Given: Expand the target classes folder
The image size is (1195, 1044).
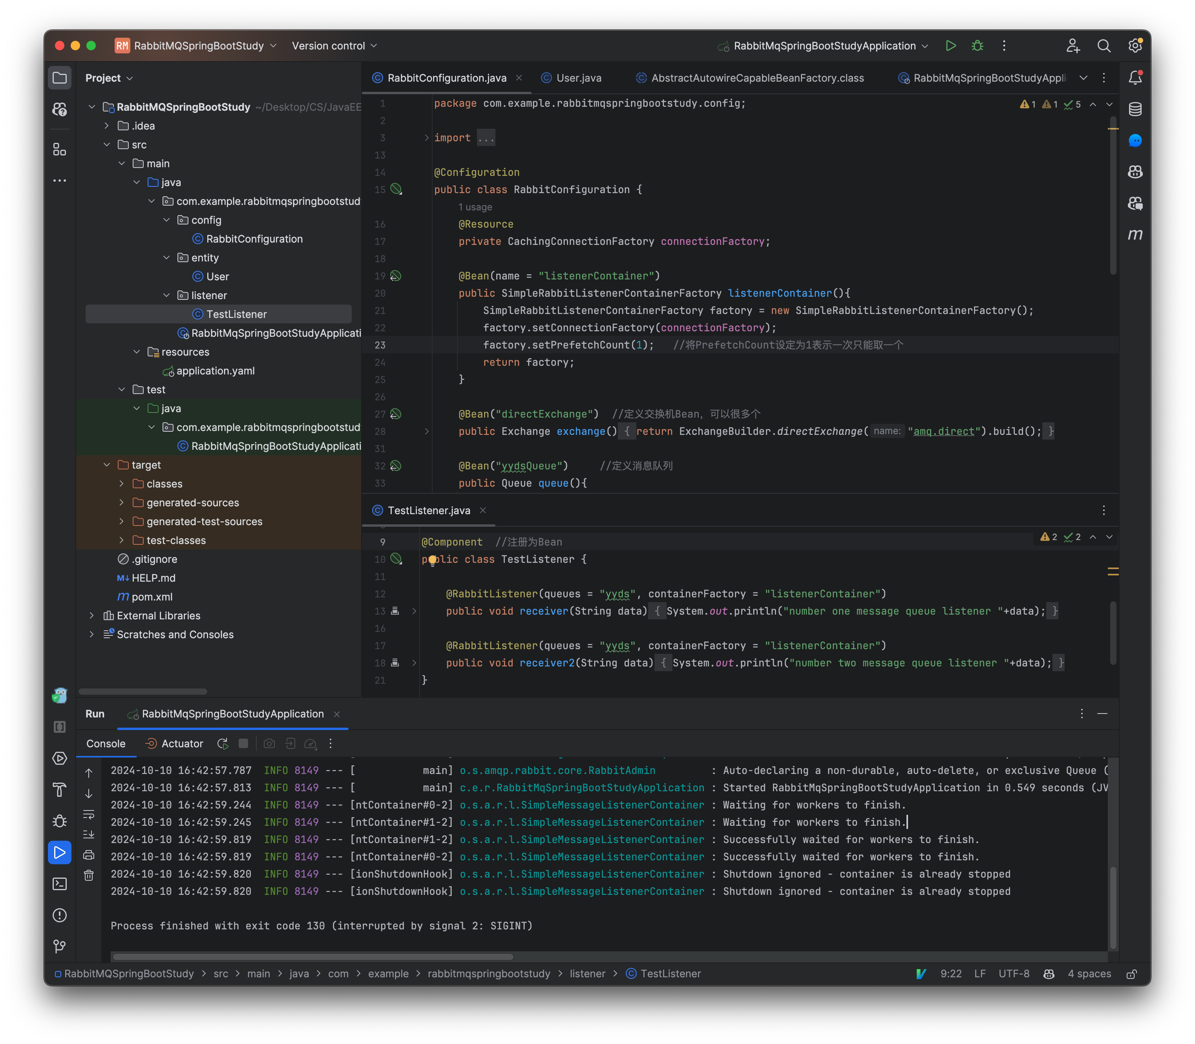Looking at the screenshot, I should 122,484.
